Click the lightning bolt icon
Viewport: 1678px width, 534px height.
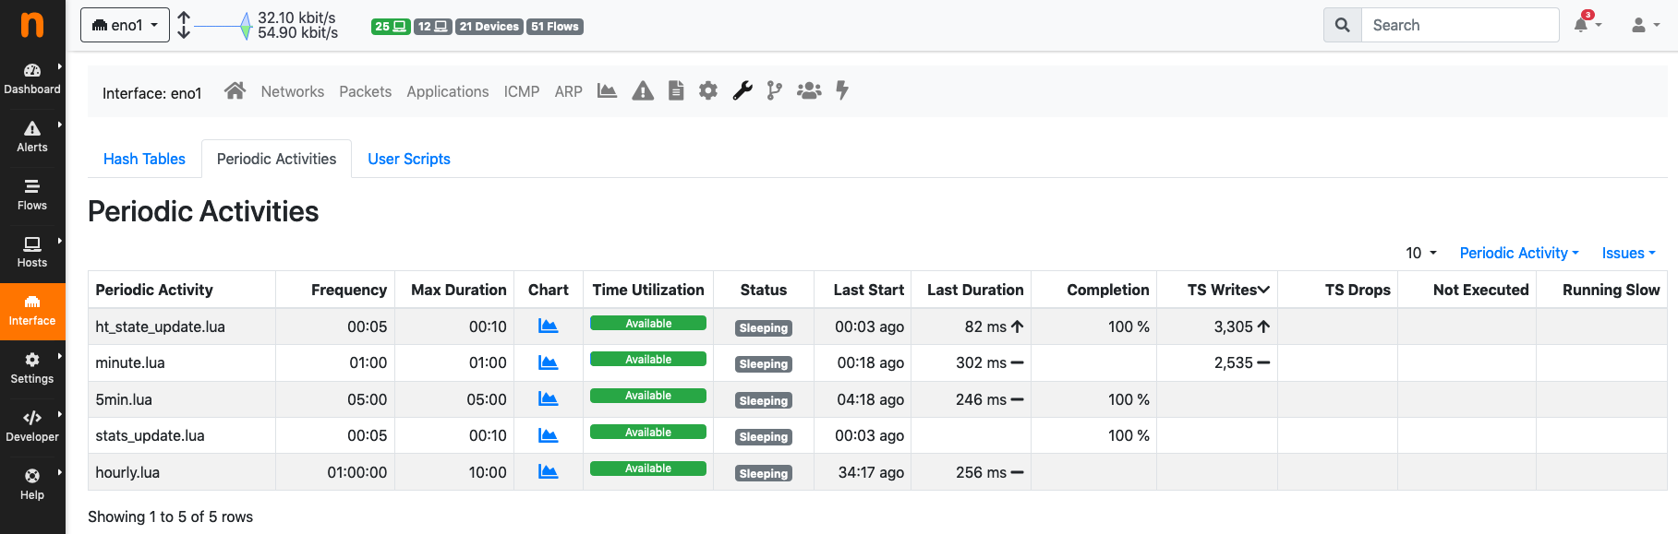click(x=842, y=90)
